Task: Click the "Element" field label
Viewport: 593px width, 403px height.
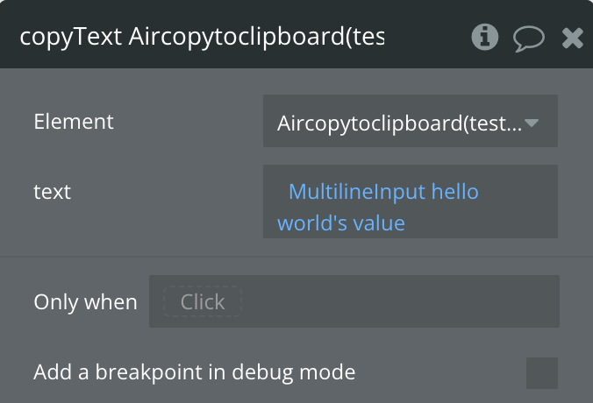Action: coord(74,122)
